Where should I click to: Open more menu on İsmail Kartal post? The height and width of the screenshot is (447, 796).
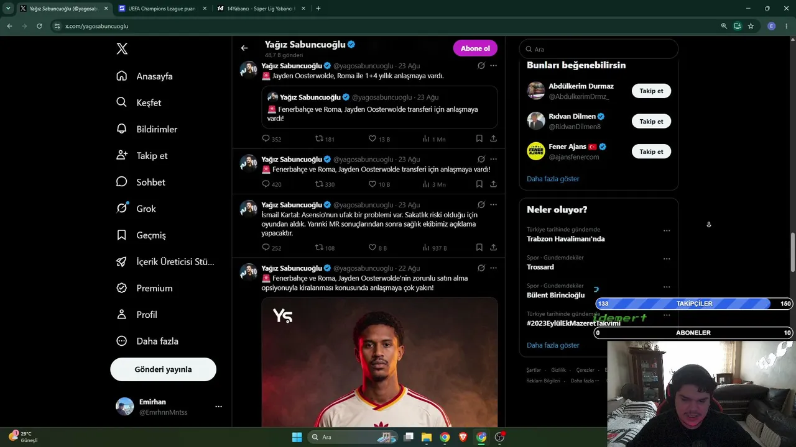pos(493,205)
